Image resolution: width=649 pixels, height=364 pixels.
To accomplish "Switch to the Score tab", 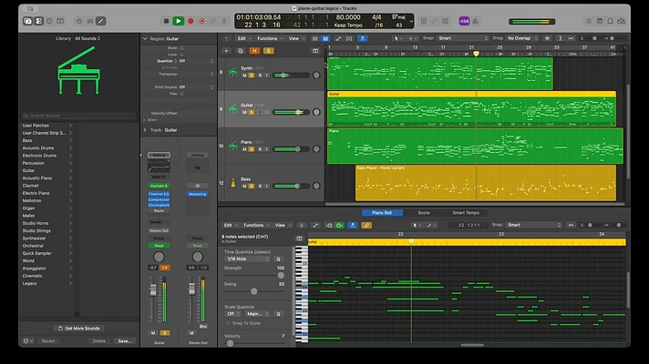I will (x=424, y=213).
